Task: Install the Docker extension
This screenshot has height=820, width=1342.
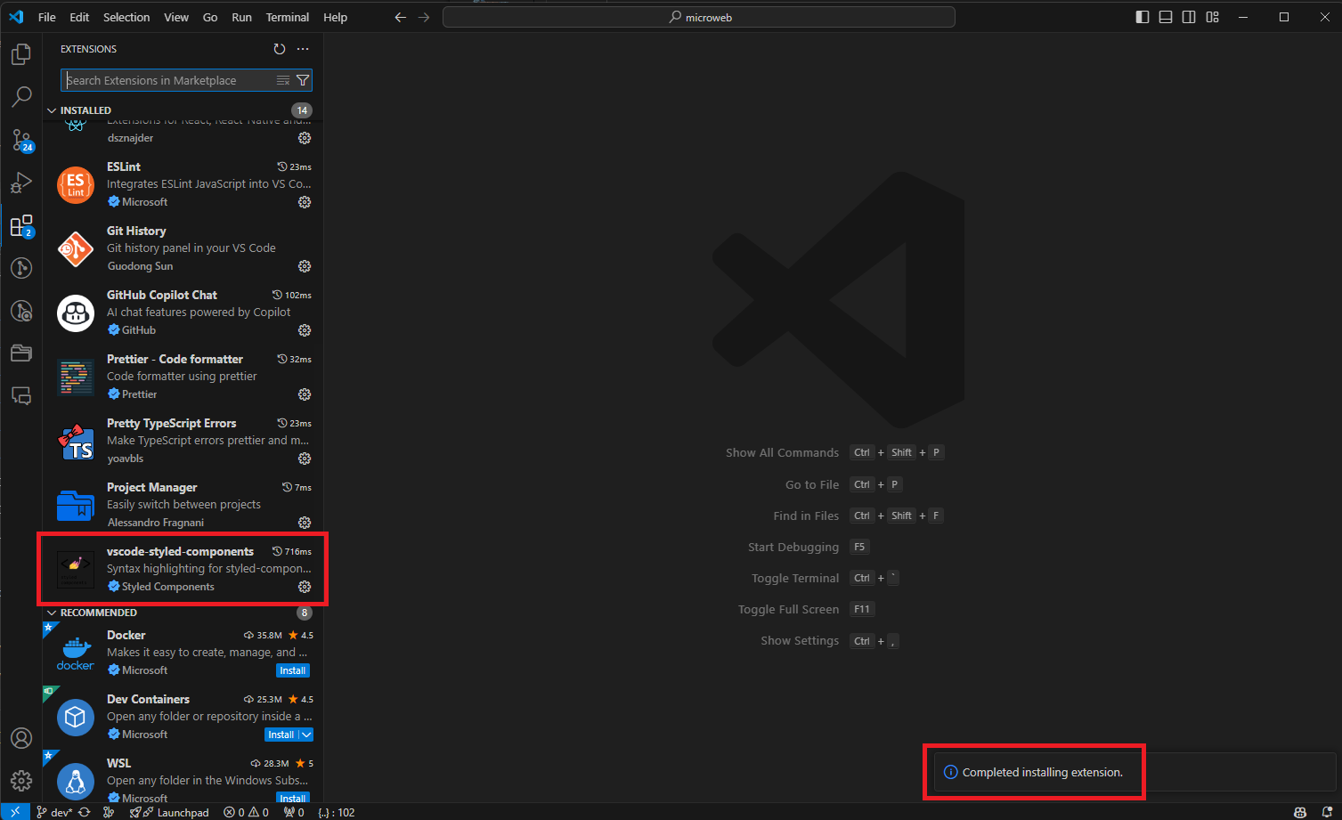Action: click(293, 670)
